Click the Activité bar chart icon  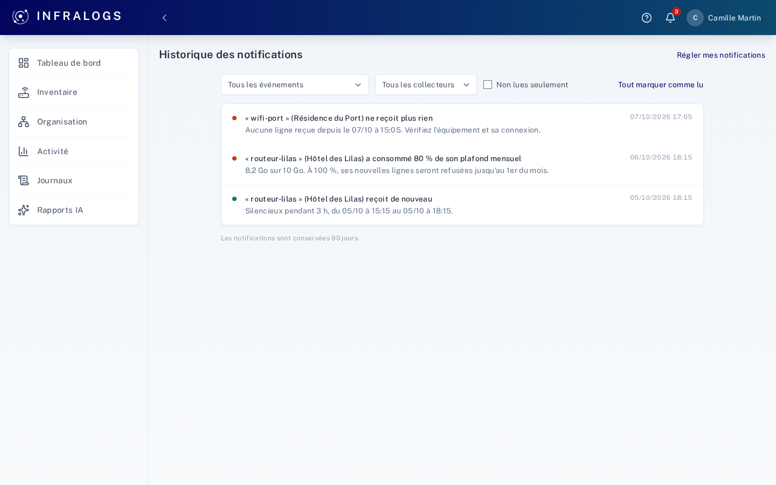coord(23,151)
